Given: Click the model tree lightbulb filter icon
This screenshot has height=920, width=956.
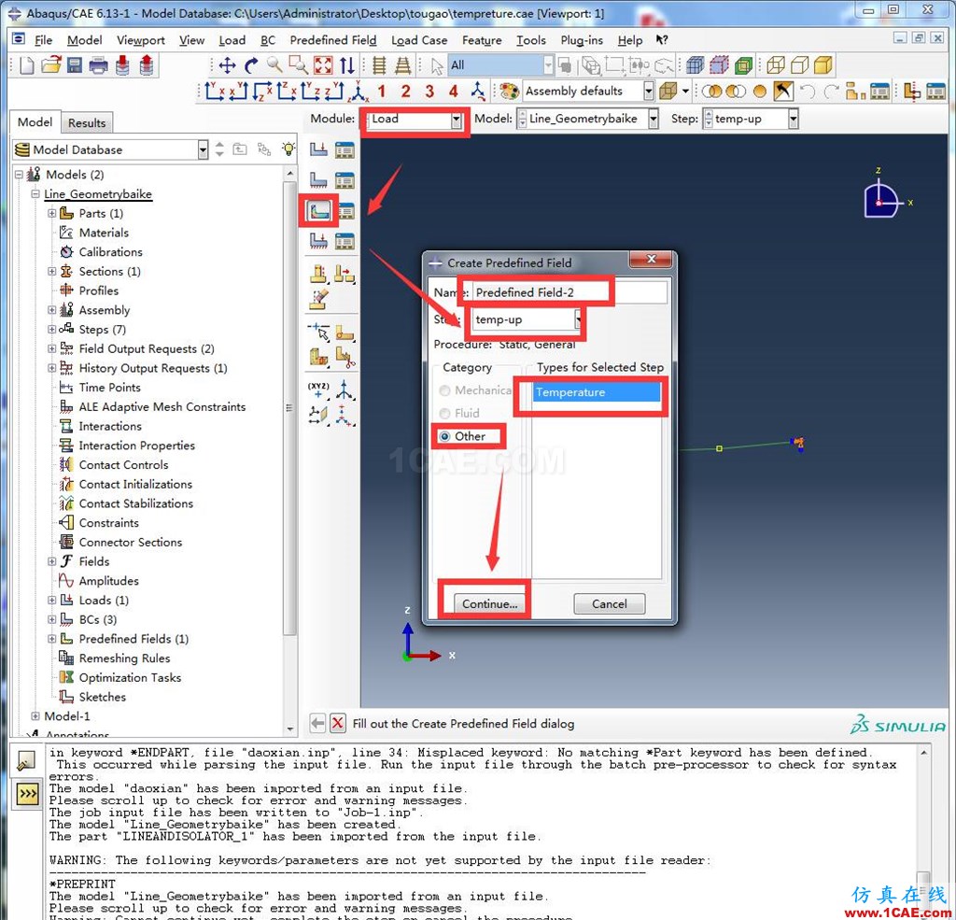Looking at the screenshot, I should 288,149.
